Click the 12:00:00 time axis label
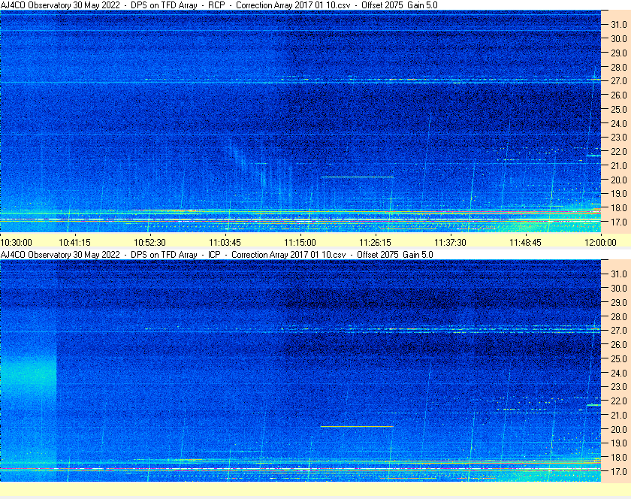Screen dimensions: 631x499 pos(600,243)
